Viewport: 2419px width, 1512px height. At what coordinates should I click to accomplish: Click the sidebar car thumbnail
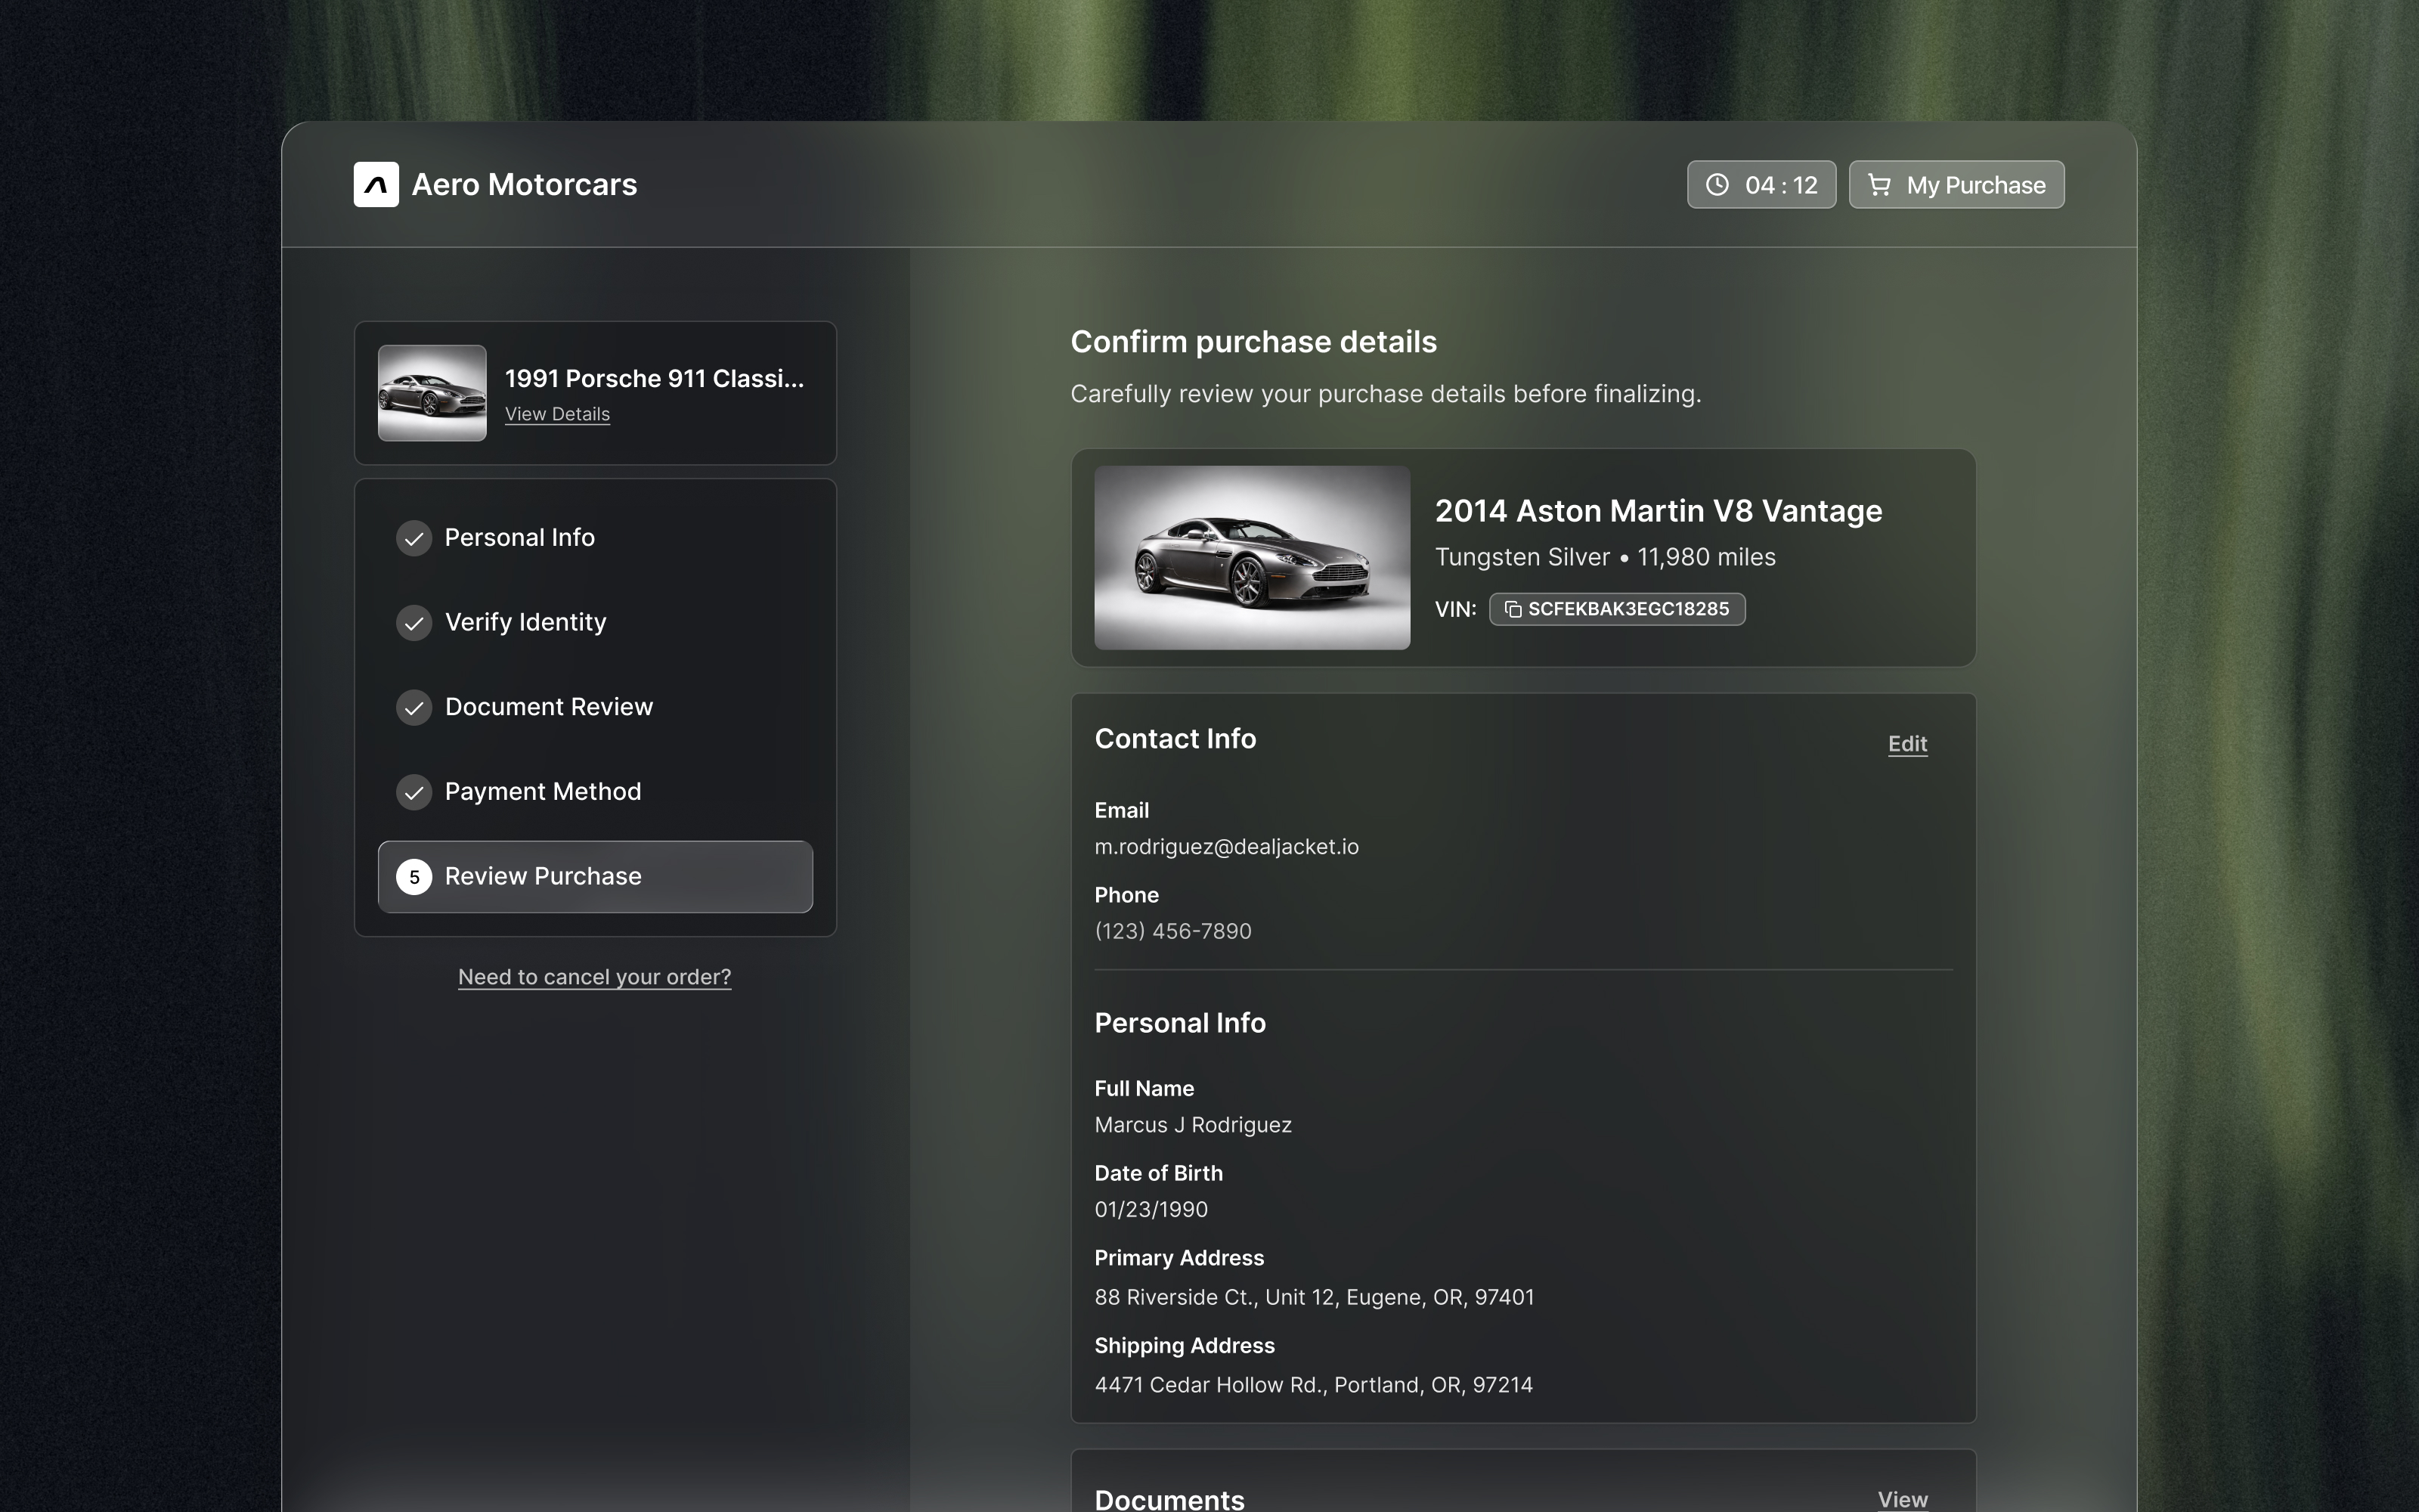pos(432,393)
